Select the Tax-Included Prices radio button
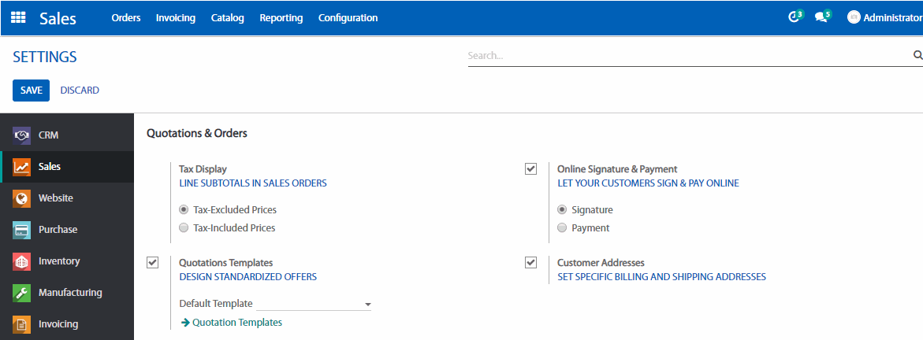Viewport: 923px width, 340px height. [184, 228]
